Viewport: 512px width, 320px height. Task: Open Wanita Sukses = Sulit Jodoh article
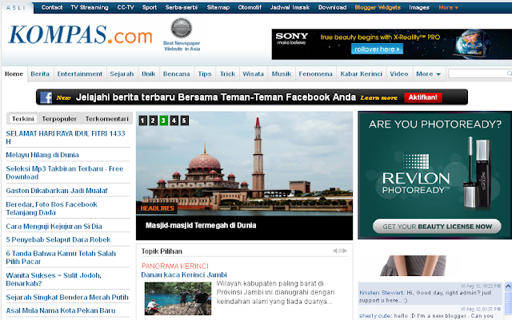point(54,279)
